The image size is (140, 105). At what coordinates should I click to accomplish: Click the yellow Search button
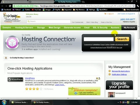tap(122, 39)
